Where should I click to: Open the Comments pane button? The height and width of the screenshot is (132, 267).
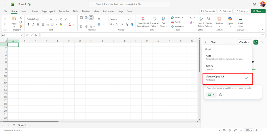[208, 11]
